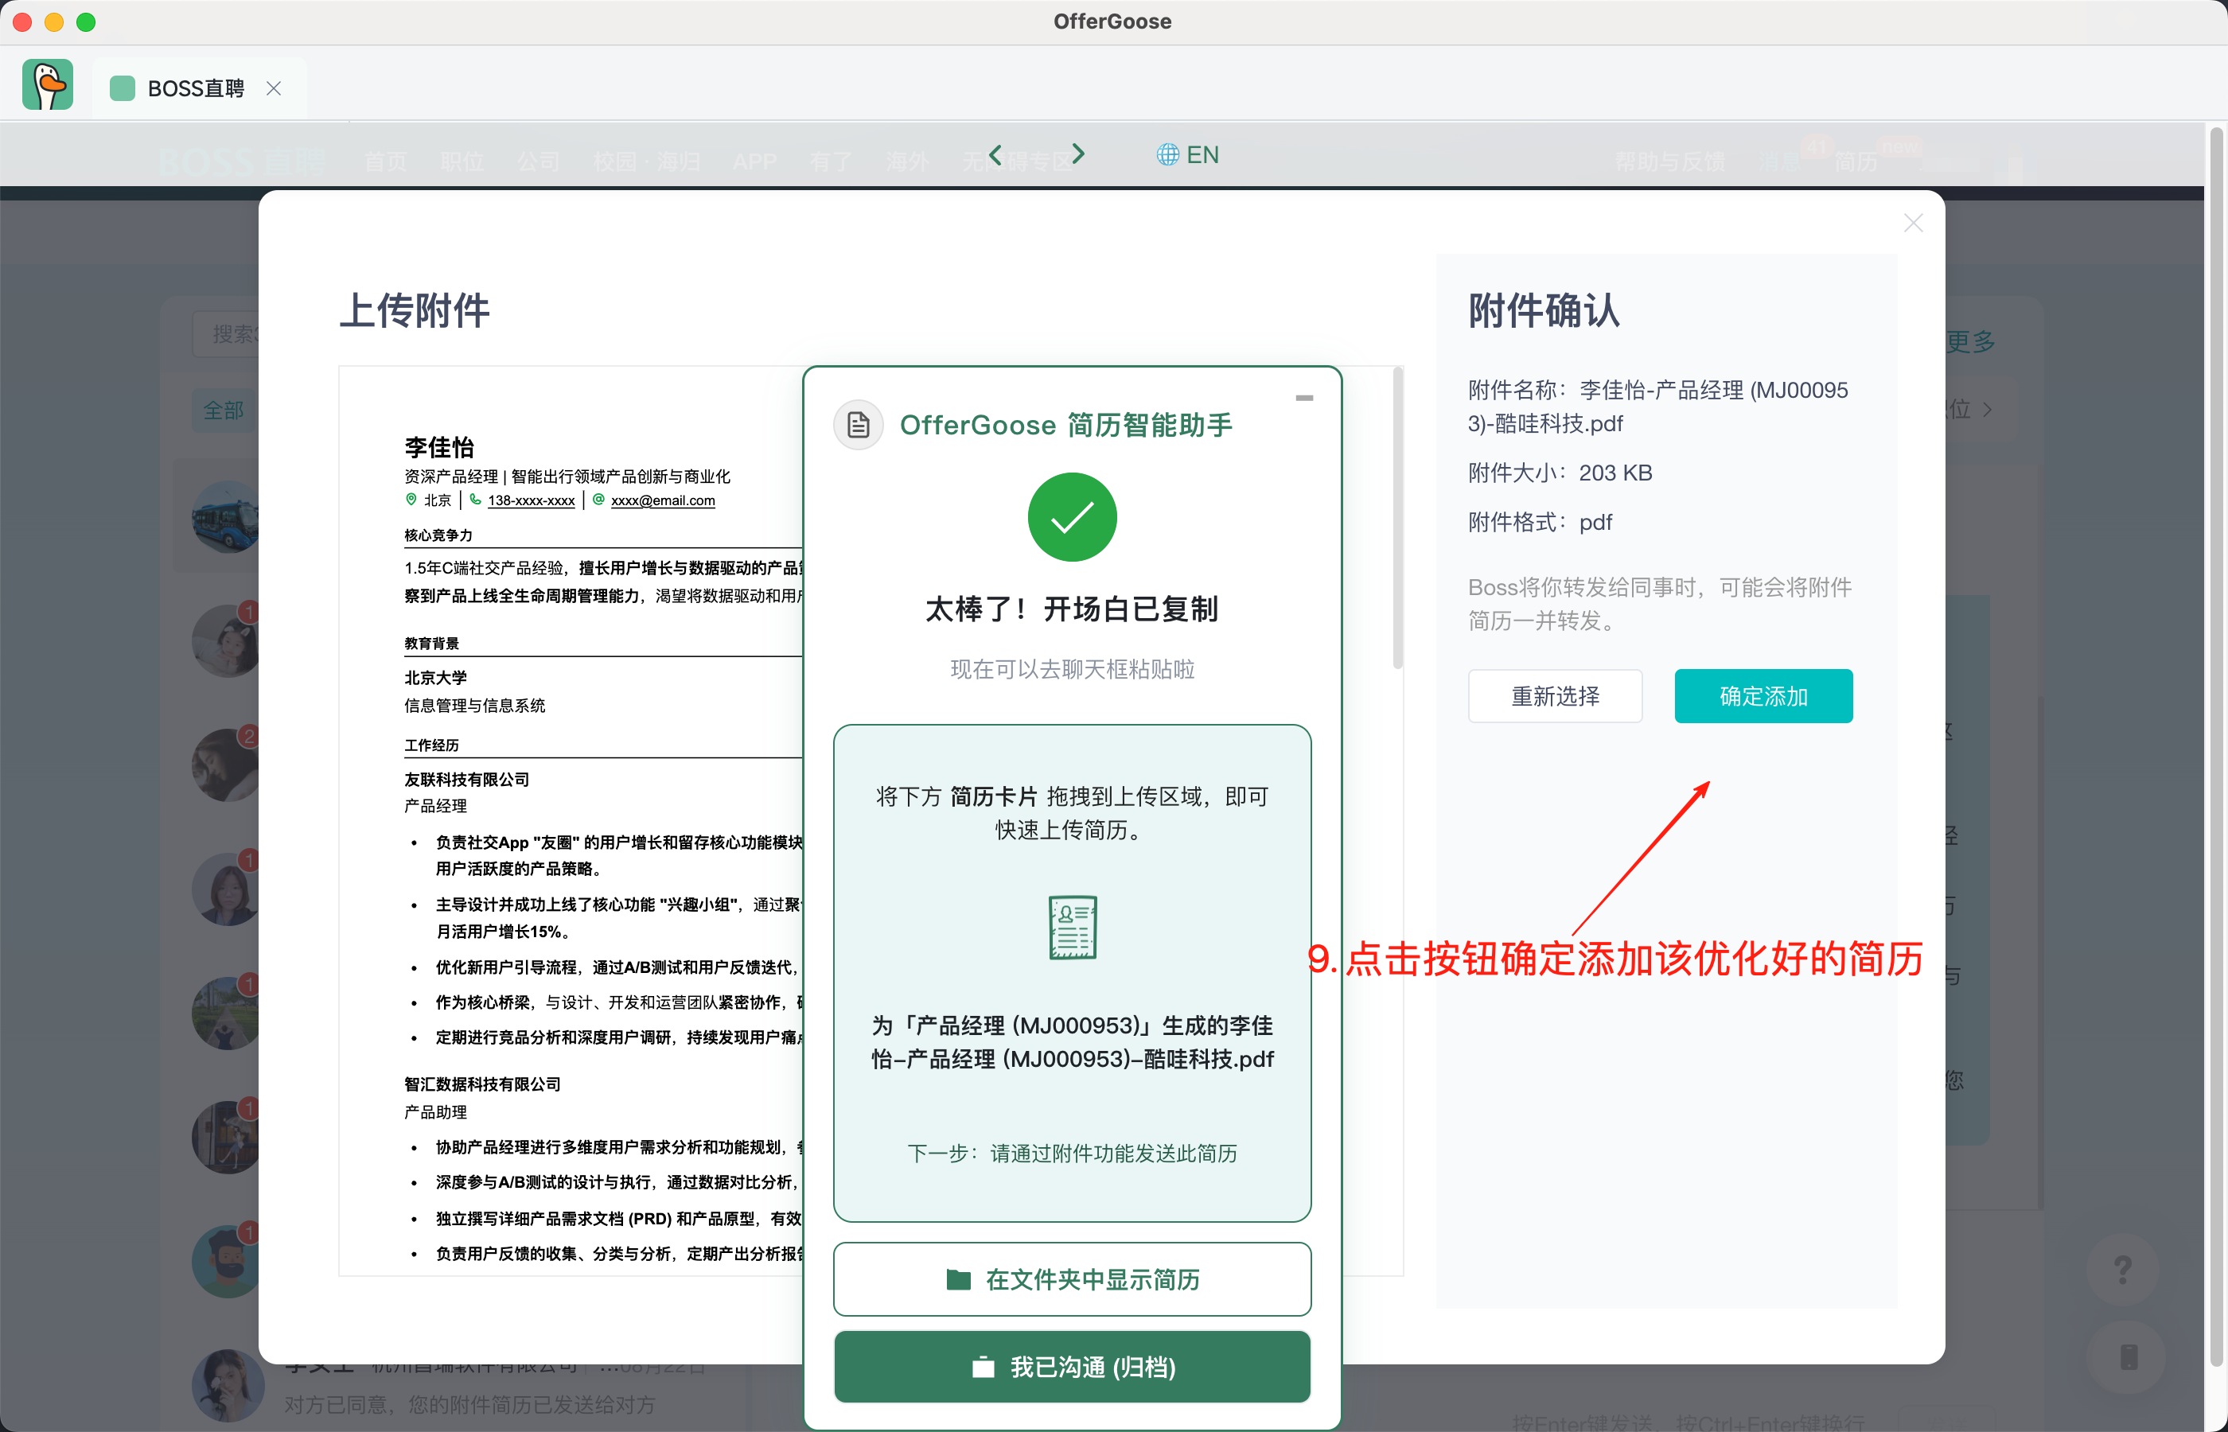Select the 全部 filter tab

coord(223,410)
